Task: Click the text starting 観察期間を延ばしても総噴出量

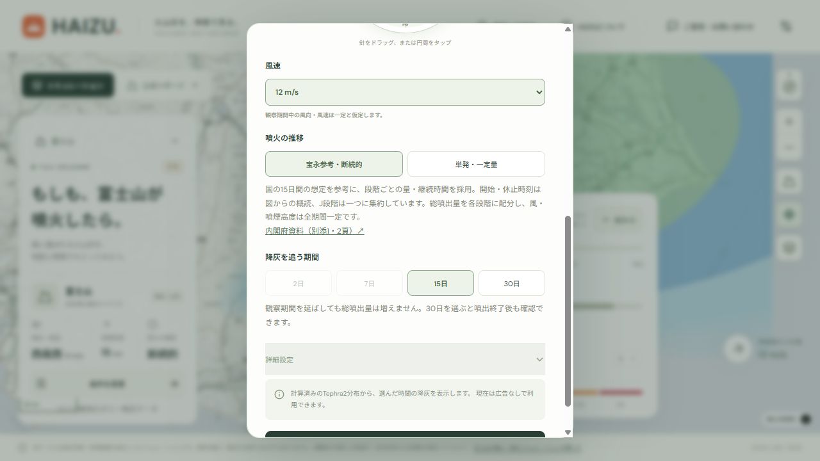Action: (x=404, y=316)
